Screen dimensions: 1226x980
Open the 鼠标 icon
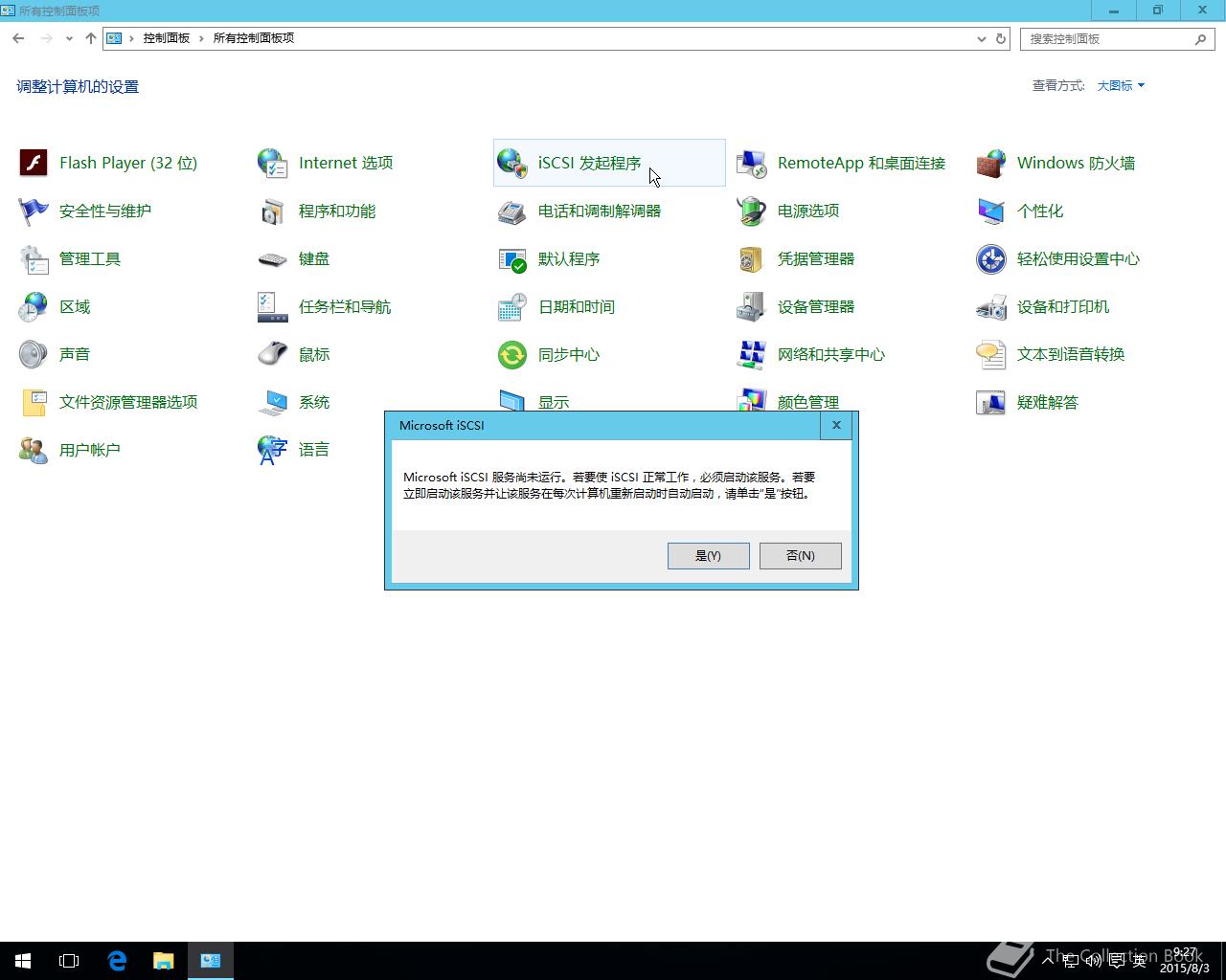(x=273, y=354)
